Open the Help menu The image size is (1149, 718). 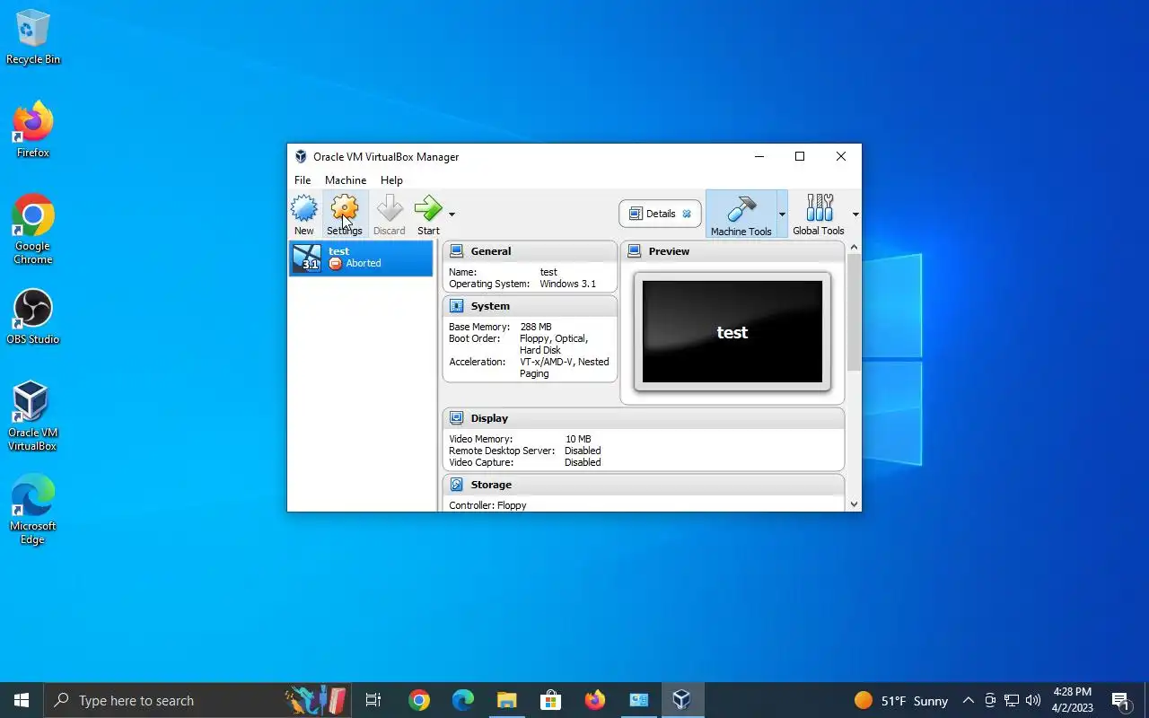coord(391,180)
